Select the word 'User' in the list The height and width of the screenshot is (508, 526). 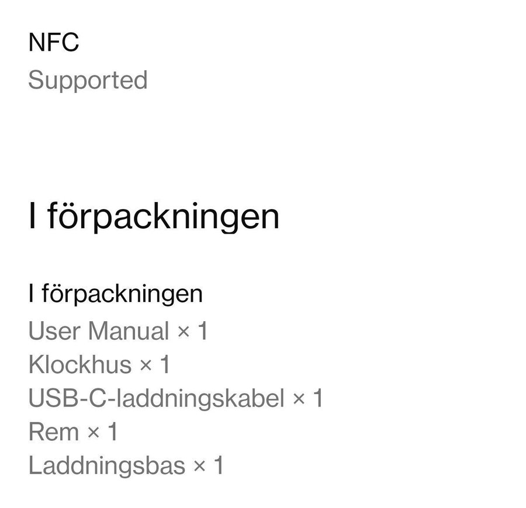pos(54,331)
